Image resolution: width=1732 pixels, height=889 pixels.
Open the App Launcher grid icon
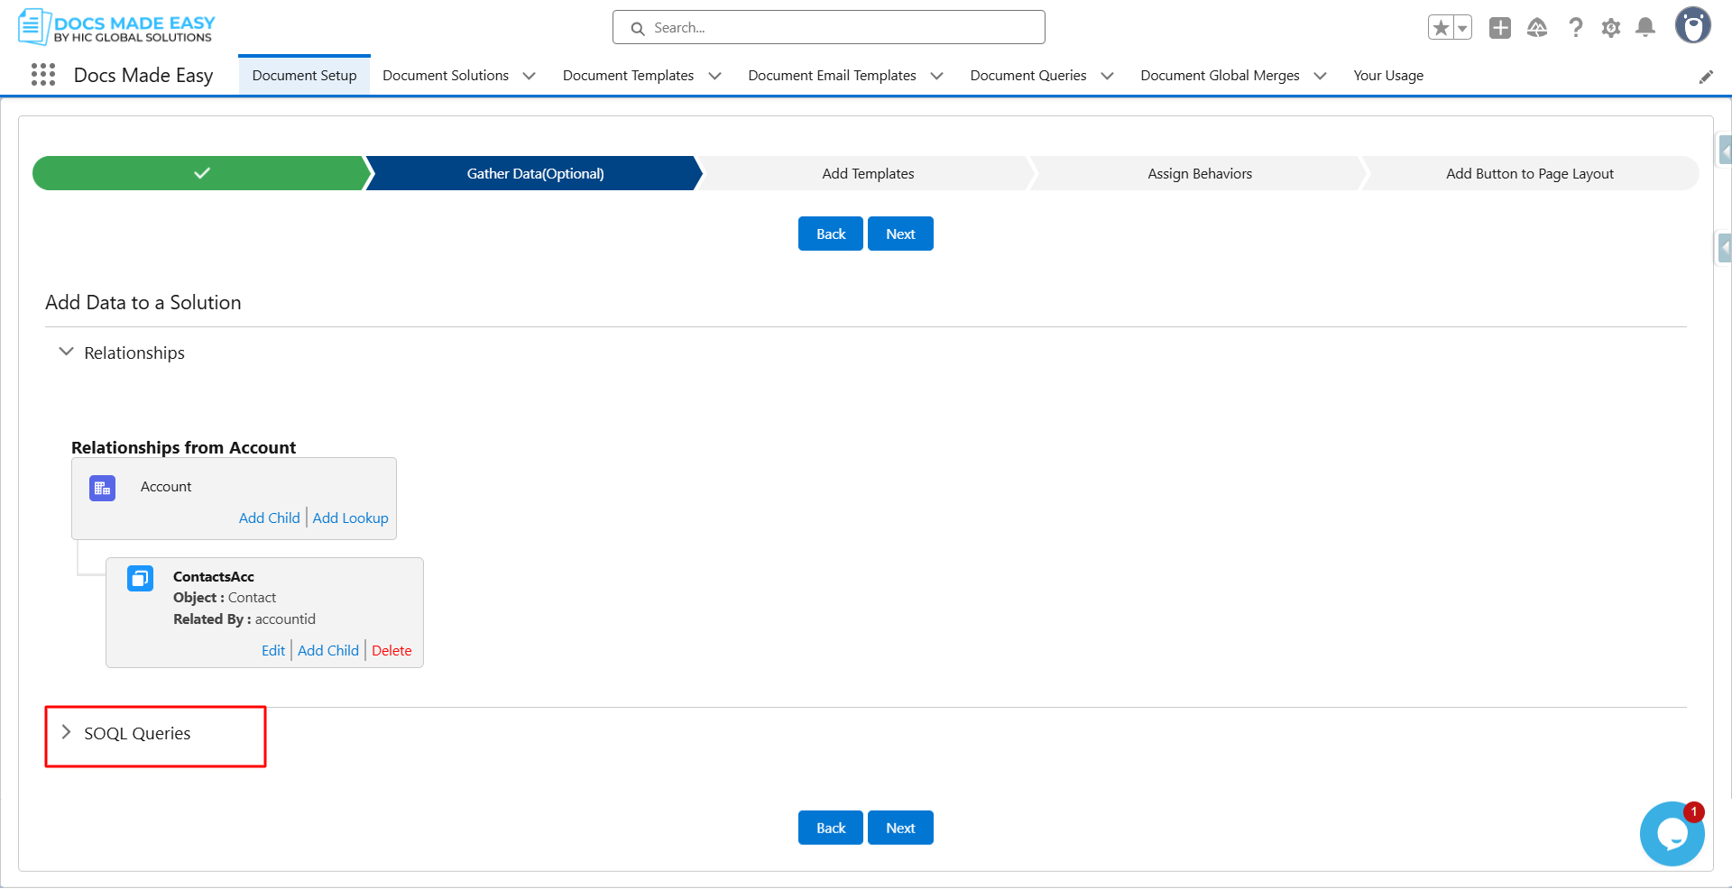click(42, 75)
